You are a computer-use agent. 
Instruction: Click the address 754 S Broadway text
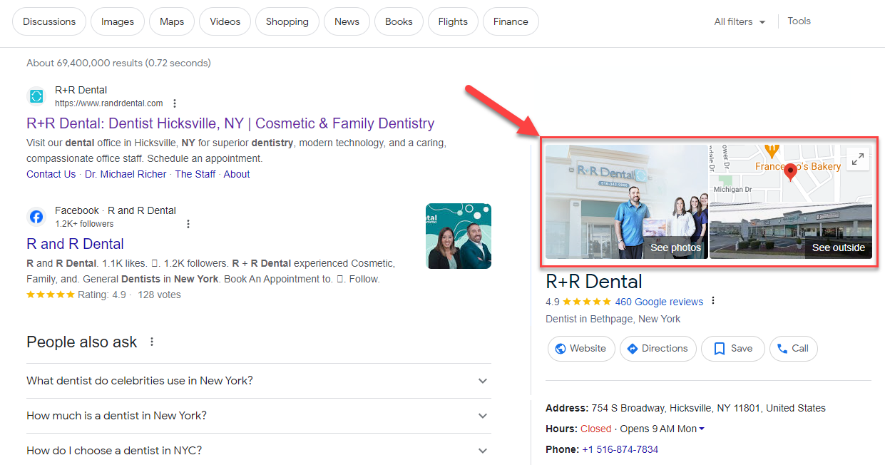click(708, 409)
